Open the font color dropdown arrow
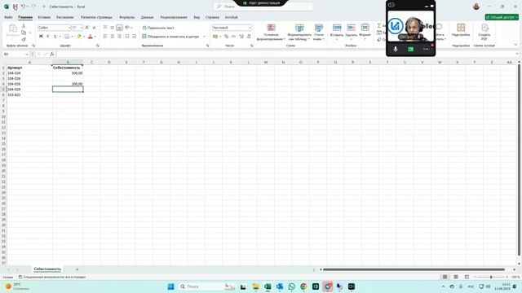This screenshot has height=293, width=522. [x=95, y=37]
